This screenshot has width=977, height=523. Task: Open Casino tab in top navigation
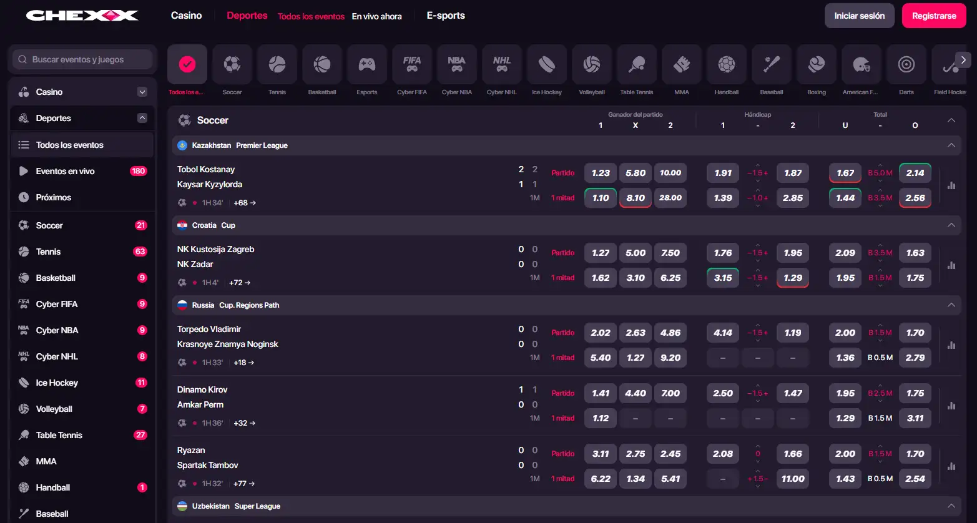point(187,16)
